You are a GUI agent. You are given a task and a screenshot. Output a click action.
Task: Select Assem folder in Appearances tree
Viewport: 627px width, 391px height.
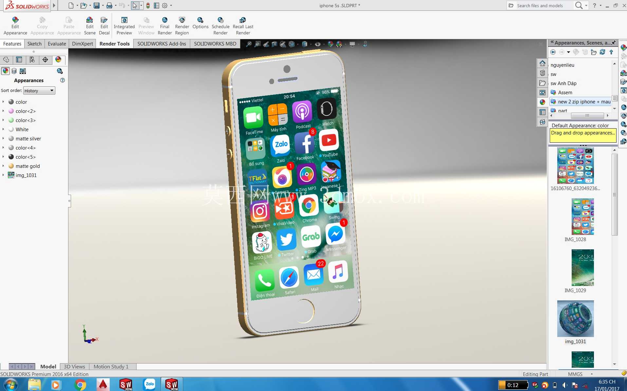pyautogui.click(x=562, y=93)
